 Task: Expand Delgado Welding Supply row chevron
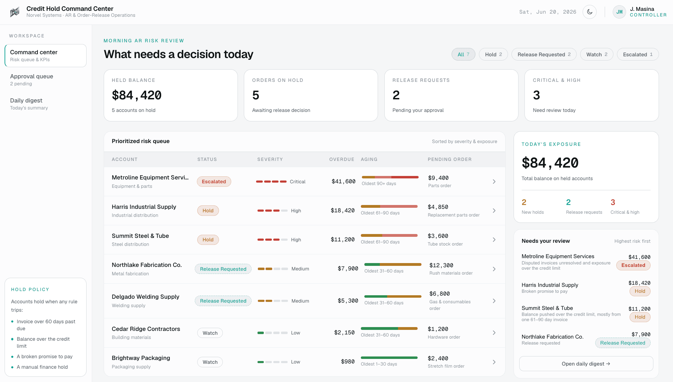[494, 301]
